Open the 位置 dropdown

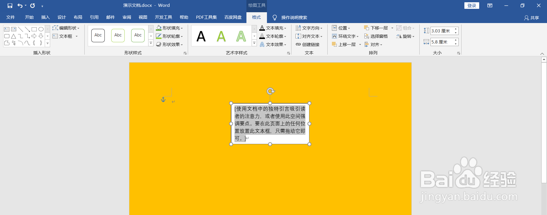coord(341,28)
